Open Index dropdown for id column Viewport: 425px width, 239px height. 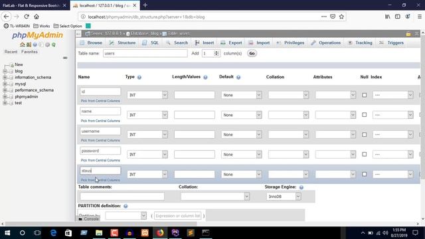(392, 95)
